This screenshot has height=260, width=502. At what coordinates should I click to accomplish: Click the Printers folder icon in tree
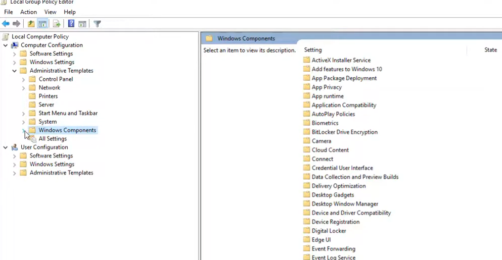point(32,96)
